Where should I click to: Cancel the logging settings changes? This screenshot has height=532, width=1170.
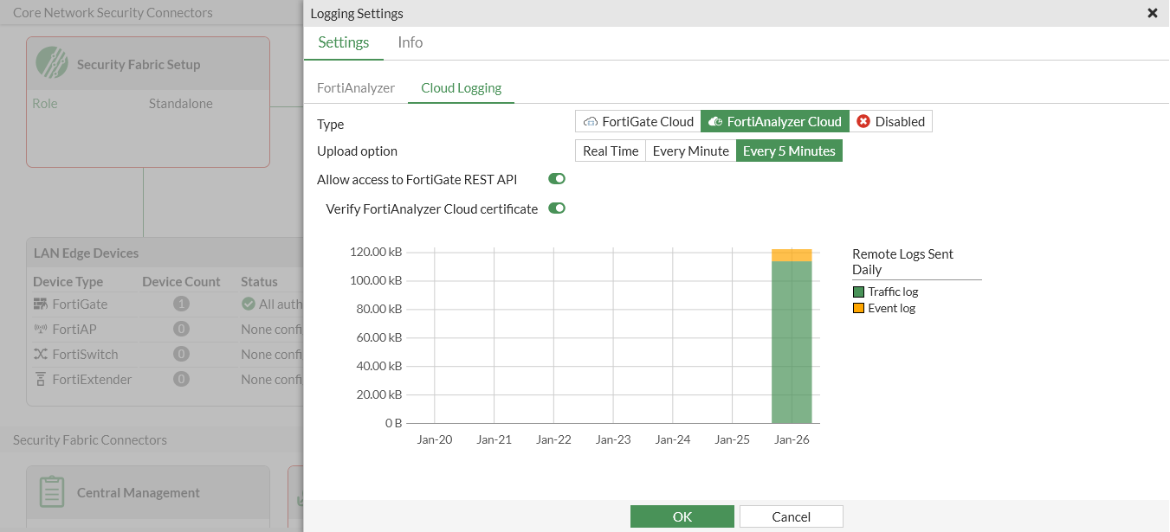(x=790, y=516)
